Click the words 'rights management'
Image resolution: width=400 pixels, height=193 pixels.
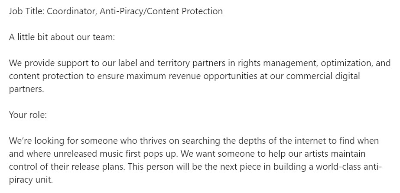(278, 63)
